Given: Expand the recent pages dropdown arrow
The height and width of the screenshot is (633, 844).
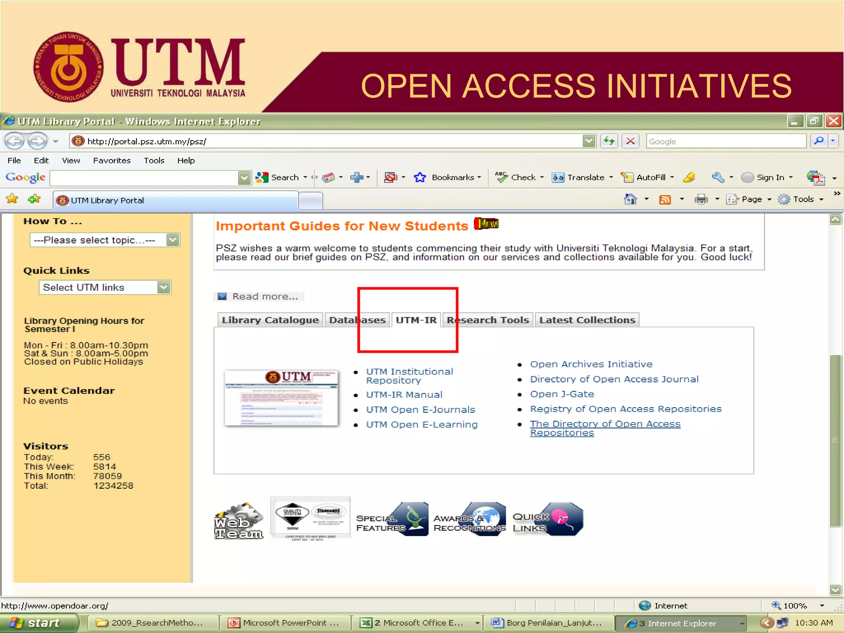Looking at the screenshot, I should coord(56,141).
